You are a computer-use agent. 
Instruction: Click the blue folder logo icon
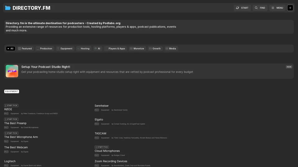tap(7, 8)
